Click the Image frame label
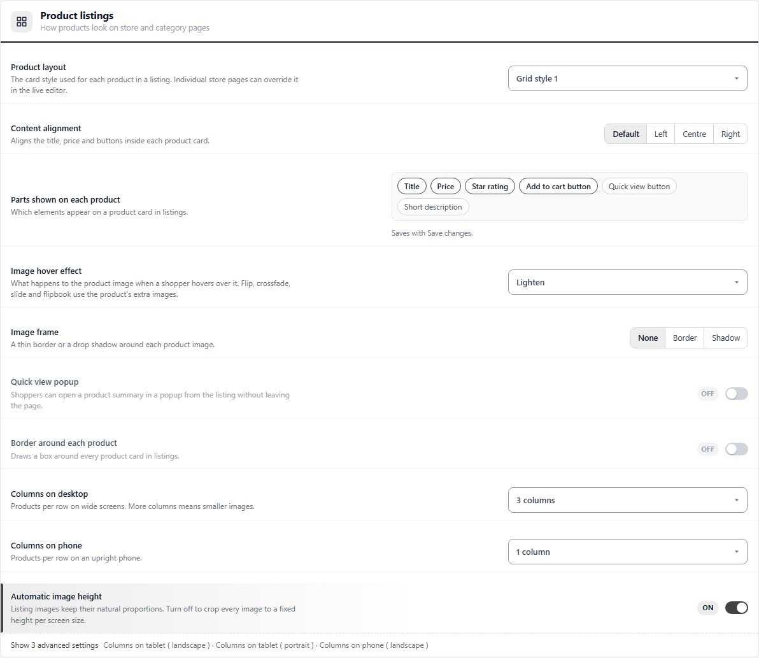 click(x=34, y=332)
